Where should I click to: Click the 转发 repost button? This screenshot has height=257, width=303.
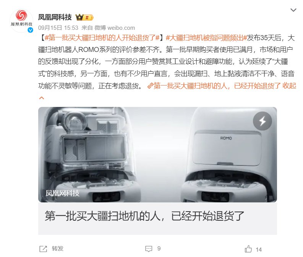click(x=57, y=249)
